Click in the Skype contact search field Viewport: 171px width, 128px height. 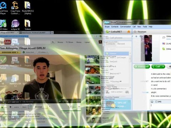118,49
